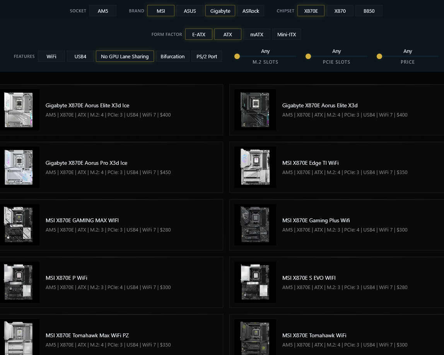Enable the Bifurcation feature filter

click(x=172, y=56)
